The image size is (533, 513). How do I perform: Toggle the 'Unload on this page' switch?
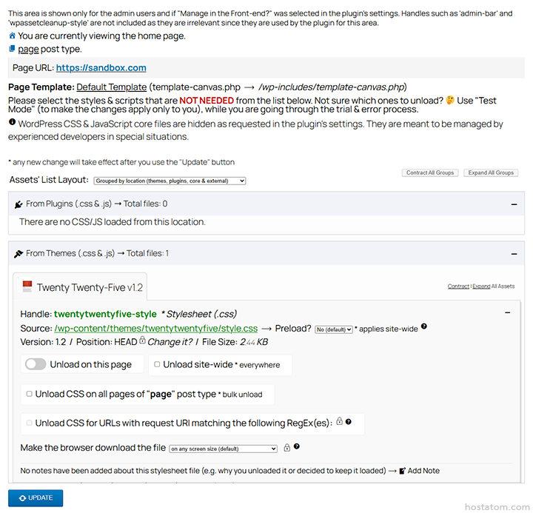(x=36, y=364)
